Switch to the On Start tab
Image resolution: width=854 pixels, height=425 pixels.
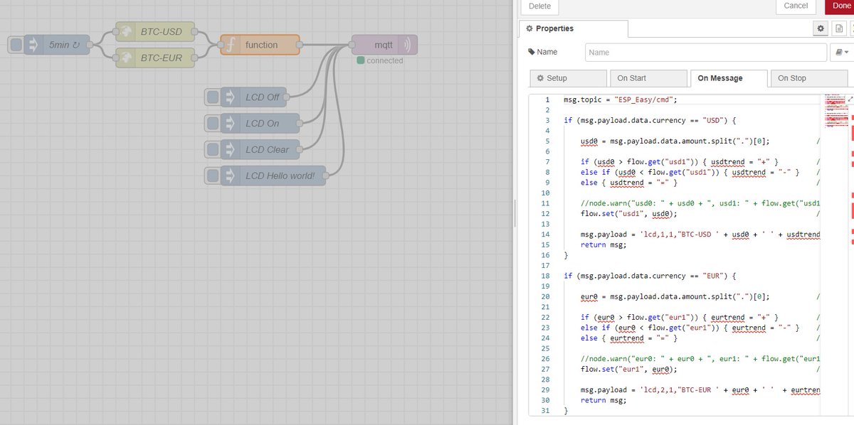tap(647, 78)
